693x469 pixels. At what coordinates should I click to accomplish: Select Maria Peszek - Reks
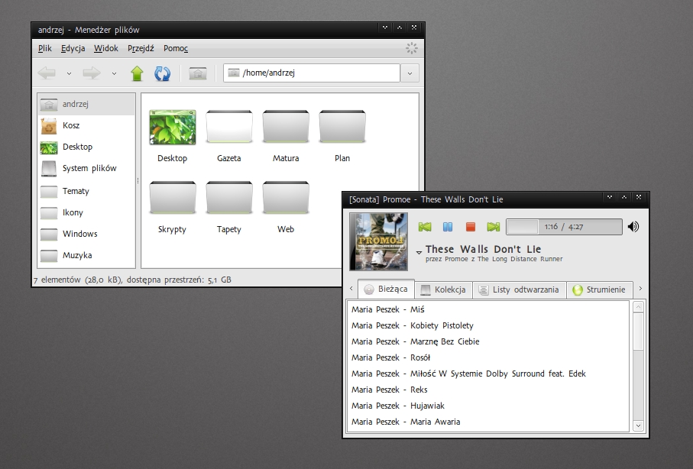point(488,390)
